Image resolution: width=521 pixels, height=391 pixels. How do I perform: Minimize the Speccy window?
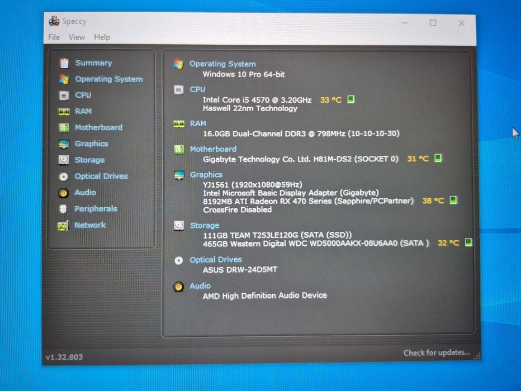(x=404, y=23)
